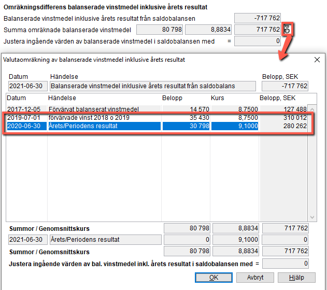327x290 pixels.
Task: Click 717 762 field beside hand icon
Action: (258, 30)
